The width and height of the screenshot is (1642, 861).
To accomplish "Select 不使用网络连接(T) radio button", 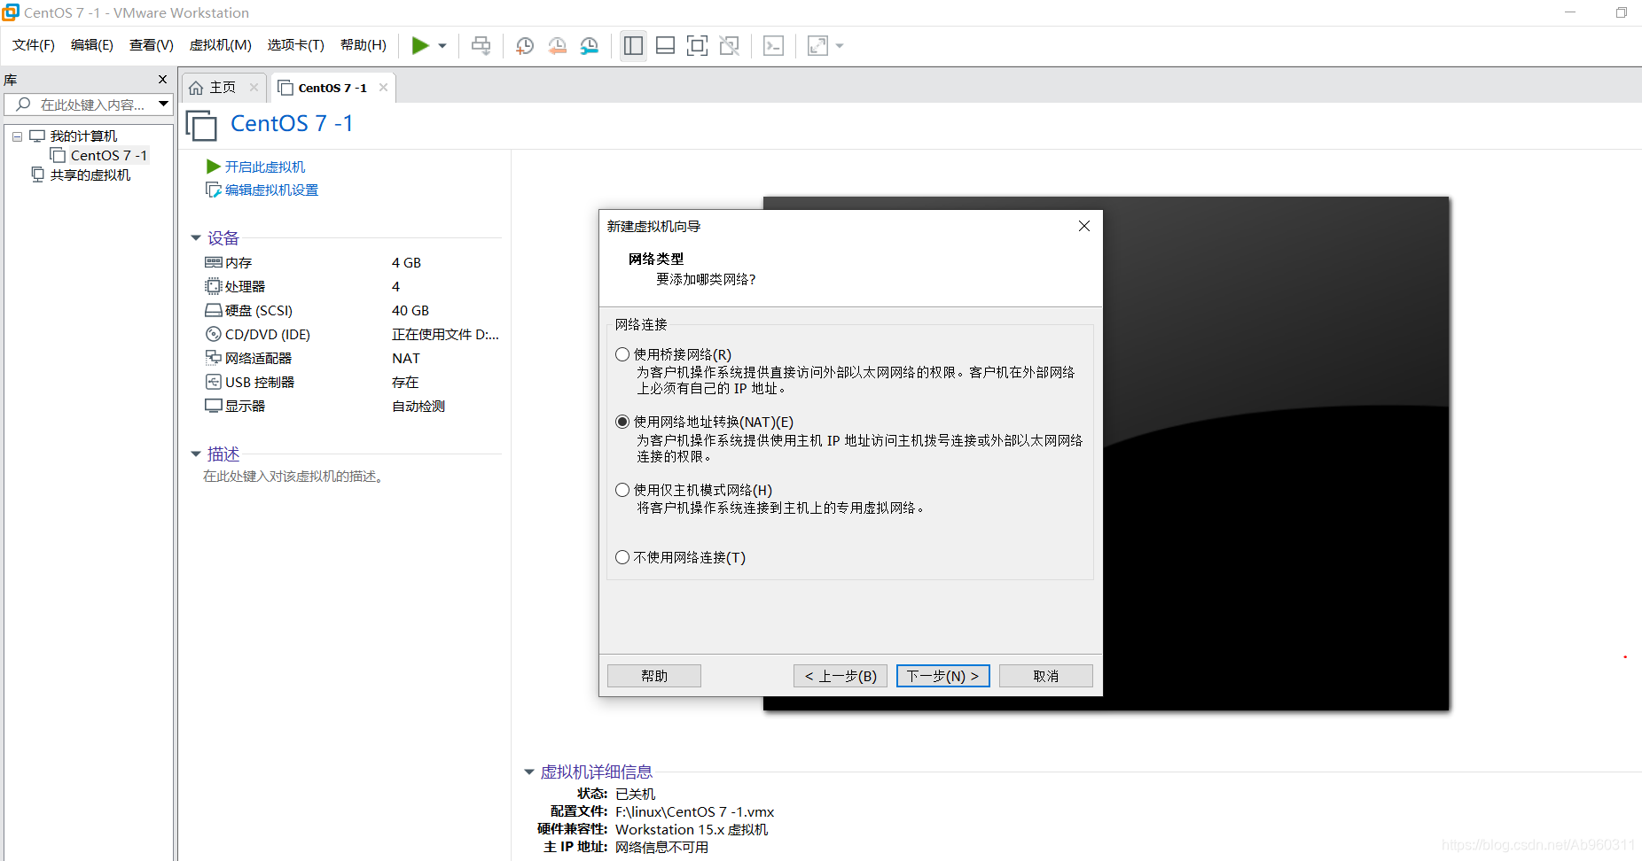I will (622, 557).
